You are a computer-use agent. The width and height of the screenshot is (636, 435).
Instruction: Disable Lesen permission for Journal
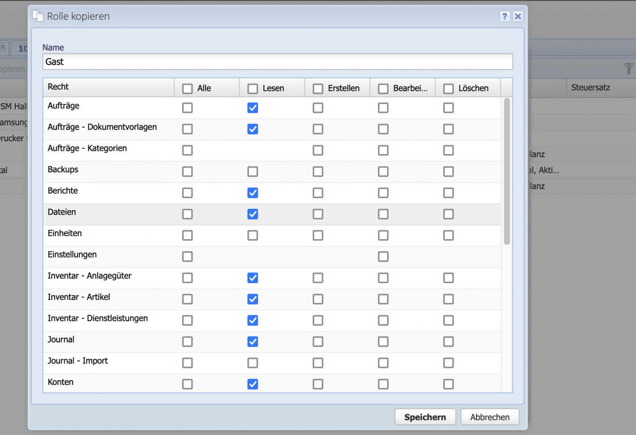[253, 341]
